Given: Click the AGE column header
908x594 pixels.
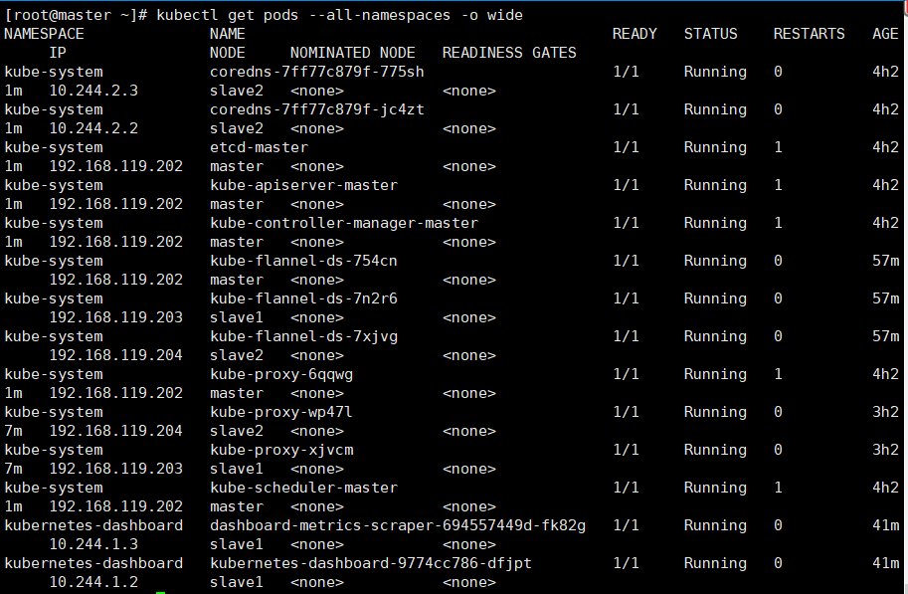Looking at the screenshot, I should pos(885,34).
